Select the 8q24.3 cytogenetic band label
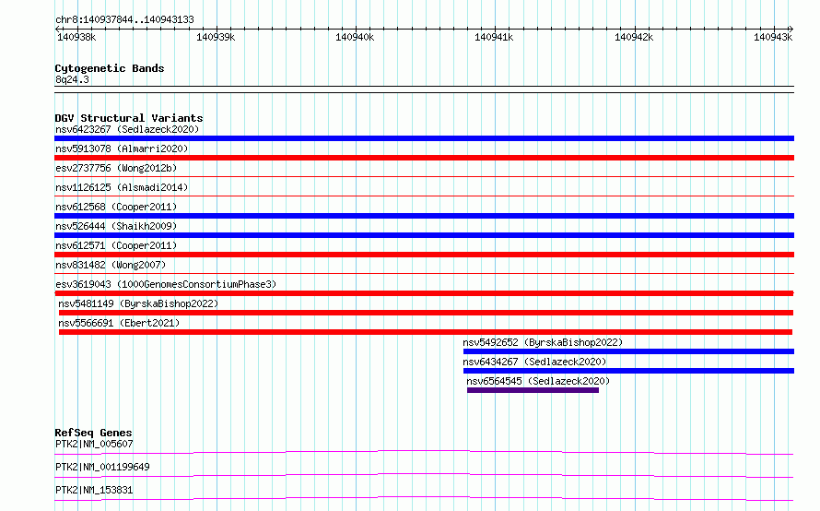Viewport: 820px width, 511px height. [x=72, y=79]
